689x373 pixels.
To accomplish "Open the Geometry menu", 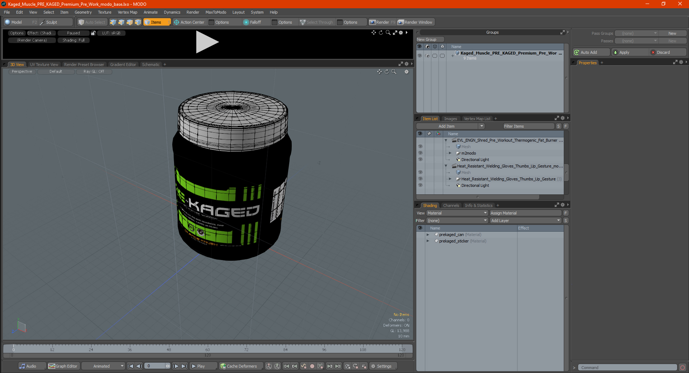I will (x=83, y=12).
